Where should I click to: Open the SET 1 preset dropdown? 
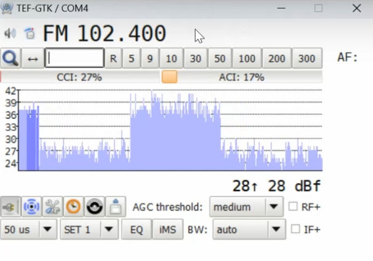click(x=89, y=229)
